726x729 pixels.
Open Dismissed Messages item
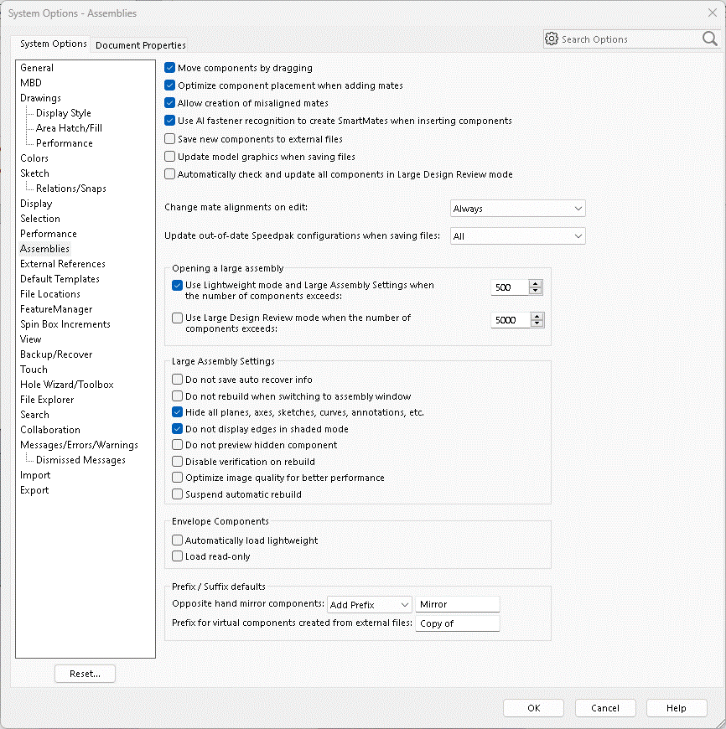pyautogui.click(x=80, y=460)
